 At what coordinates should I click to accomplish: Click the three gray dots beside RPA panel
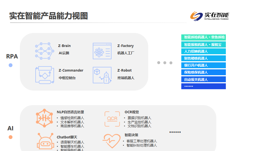coord(165,63)
